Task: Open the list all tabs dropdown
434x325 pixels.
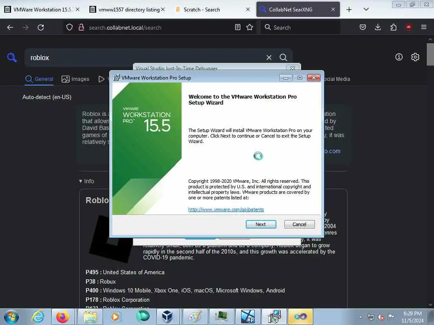Action: (x=366, y=9)
